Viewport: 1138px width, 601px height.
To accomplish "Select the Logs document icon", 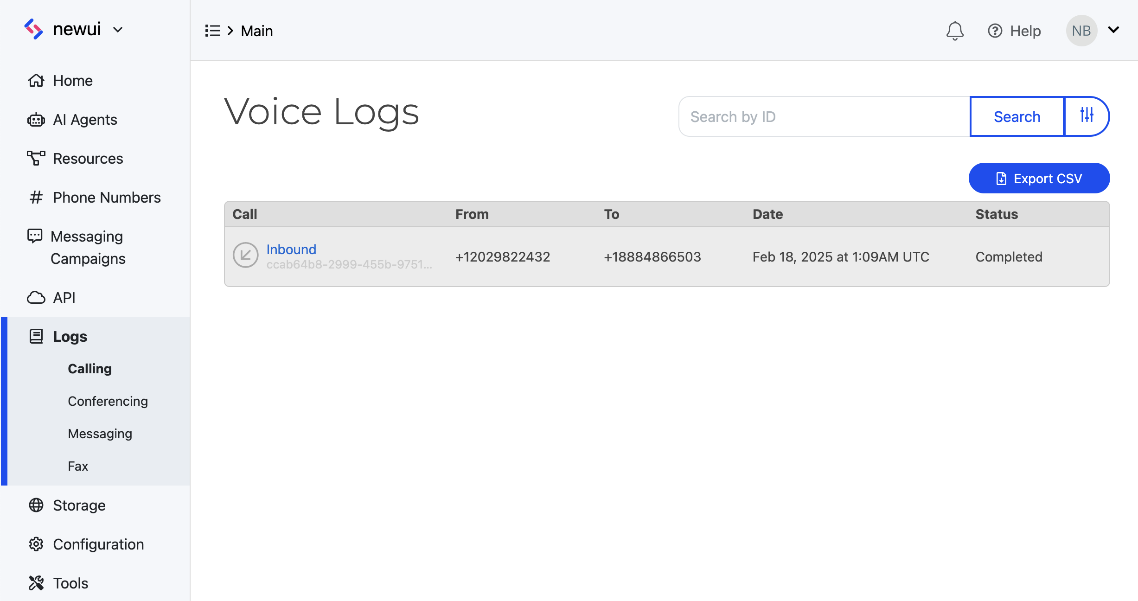I will click(x=36, y=336).
